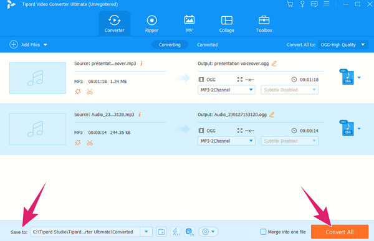Click the 1.24 MB file size text
The image size is (374, 241).
[x=118, y=82]
